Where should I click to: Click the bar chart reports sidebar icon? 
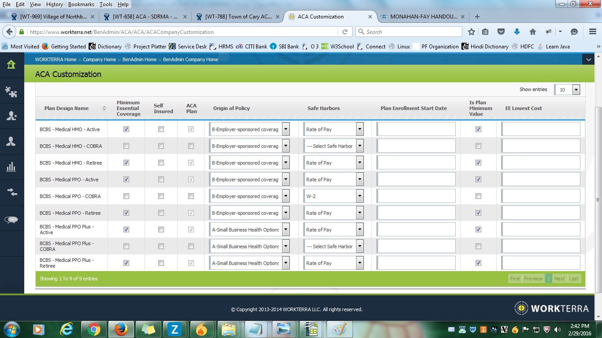pos(11,166)
